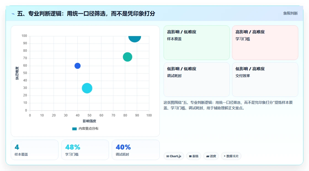This screenshot has width=309, height=171.
Task: Click the 影响强度 x-axis title
Action: point(89,121)
